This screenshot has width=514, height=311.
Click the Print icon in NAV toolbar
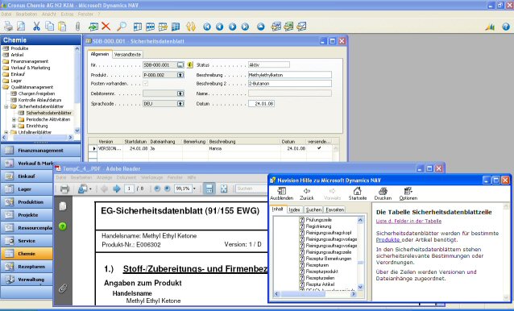point(8,27)
